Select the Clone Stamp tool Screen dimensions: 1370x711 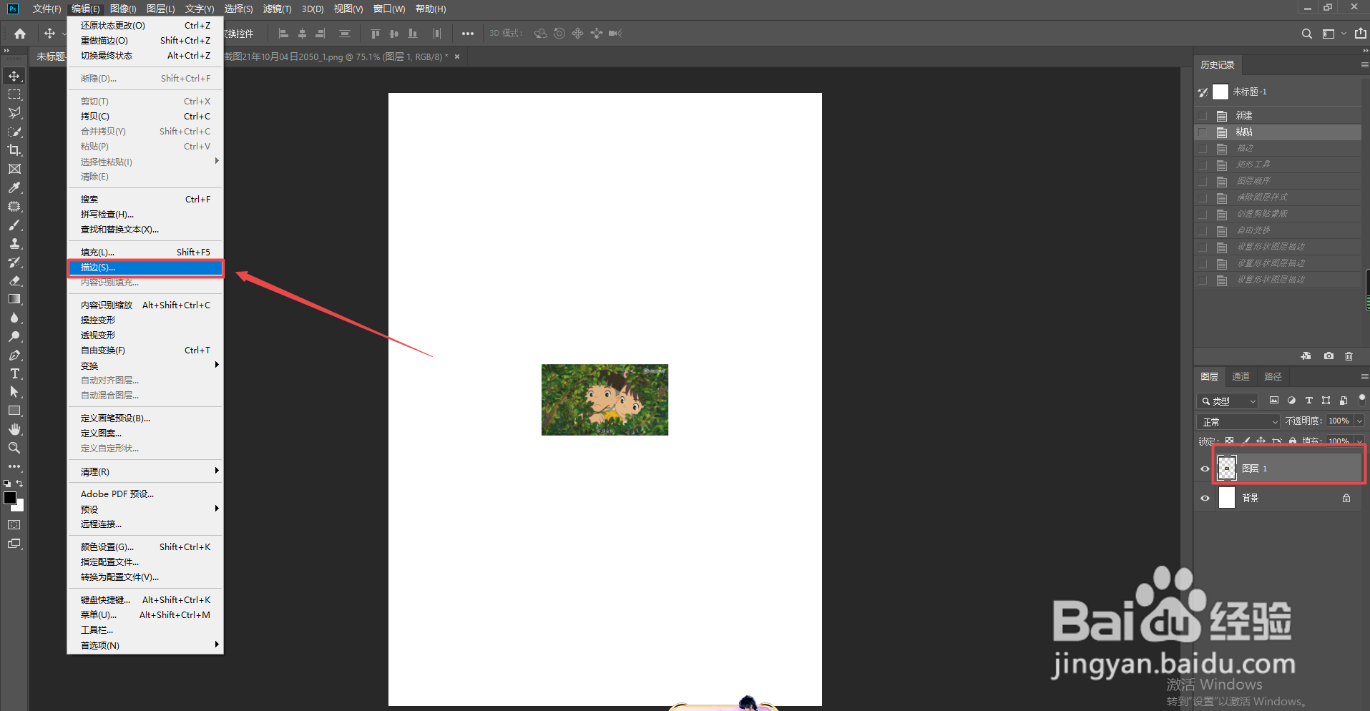point(14,243)
